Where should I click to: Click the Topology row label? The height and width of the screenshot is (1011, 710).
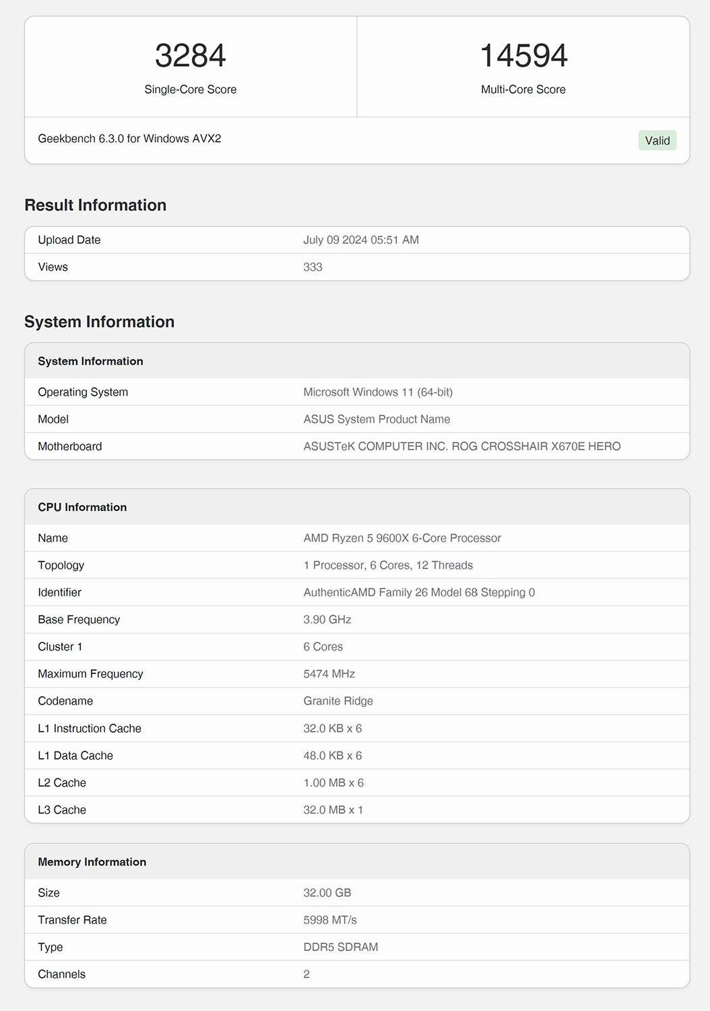coord(61,565)
